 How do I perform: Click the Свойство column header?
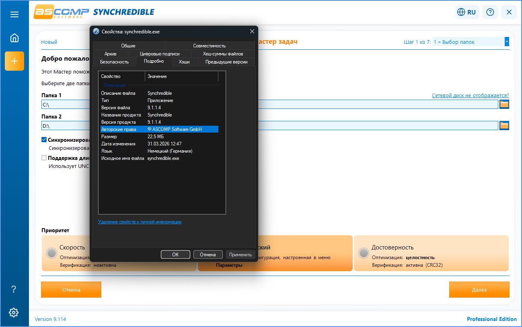click(122, 76)
